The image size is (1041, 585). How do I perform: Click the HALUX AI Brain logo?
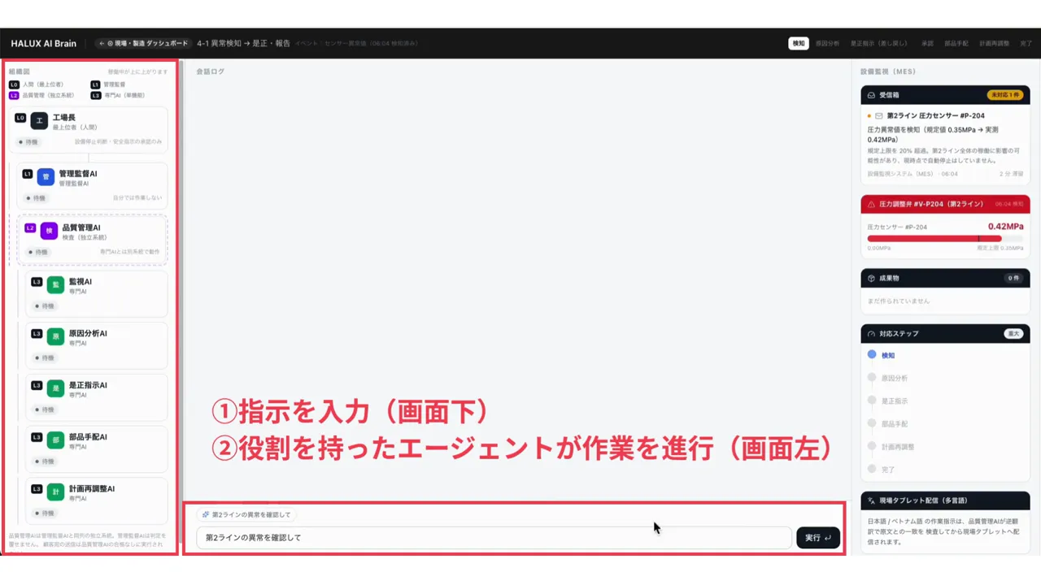pos(43,43)
